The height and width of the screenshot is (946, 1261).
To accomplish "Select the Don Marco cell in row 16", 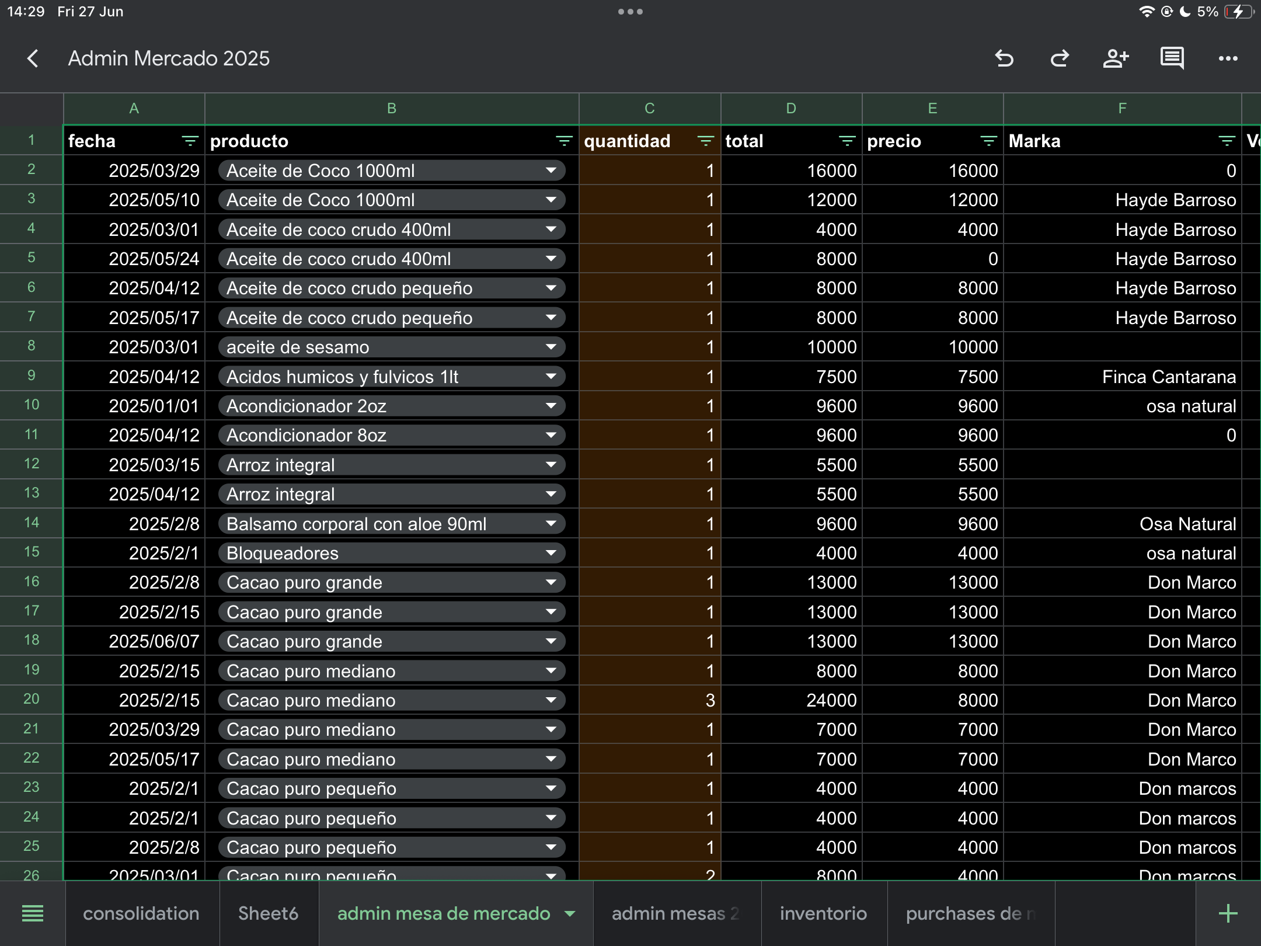I will point(1122,582).
